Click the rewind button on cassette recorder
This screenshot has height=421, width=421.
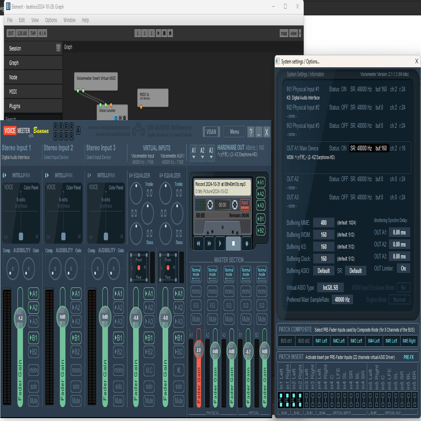tap(198, 244)
